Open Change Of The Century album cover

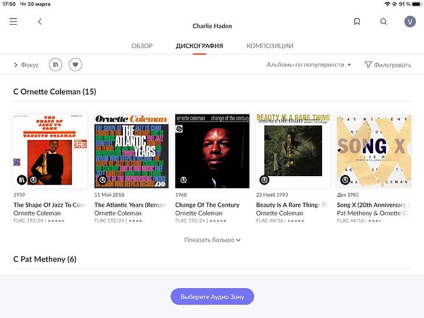point(212,151)
